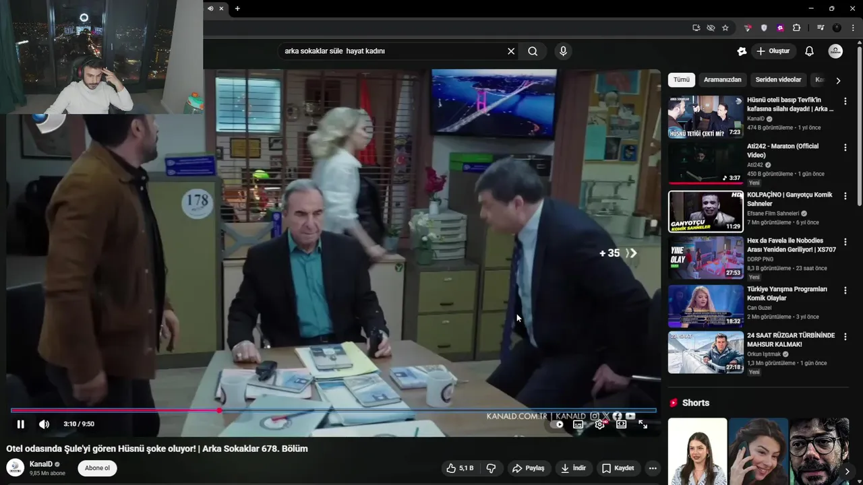The height and width of the screenshot is (485, 863).
Task: Open Türkiye Yarışma Programları Komik Olaylar
Action: 787,293
